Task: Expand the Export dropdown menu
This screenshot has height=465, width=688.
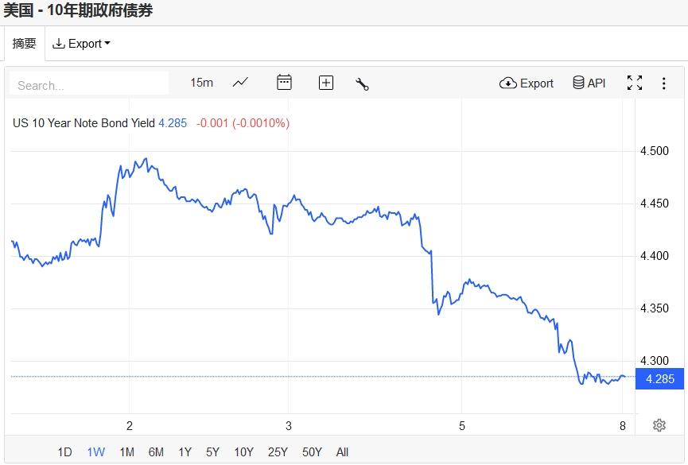Action: (81, 44)
